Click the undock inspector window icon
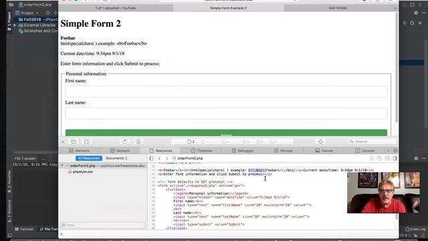This screenshot has width=428, height=241. point(74,141)
